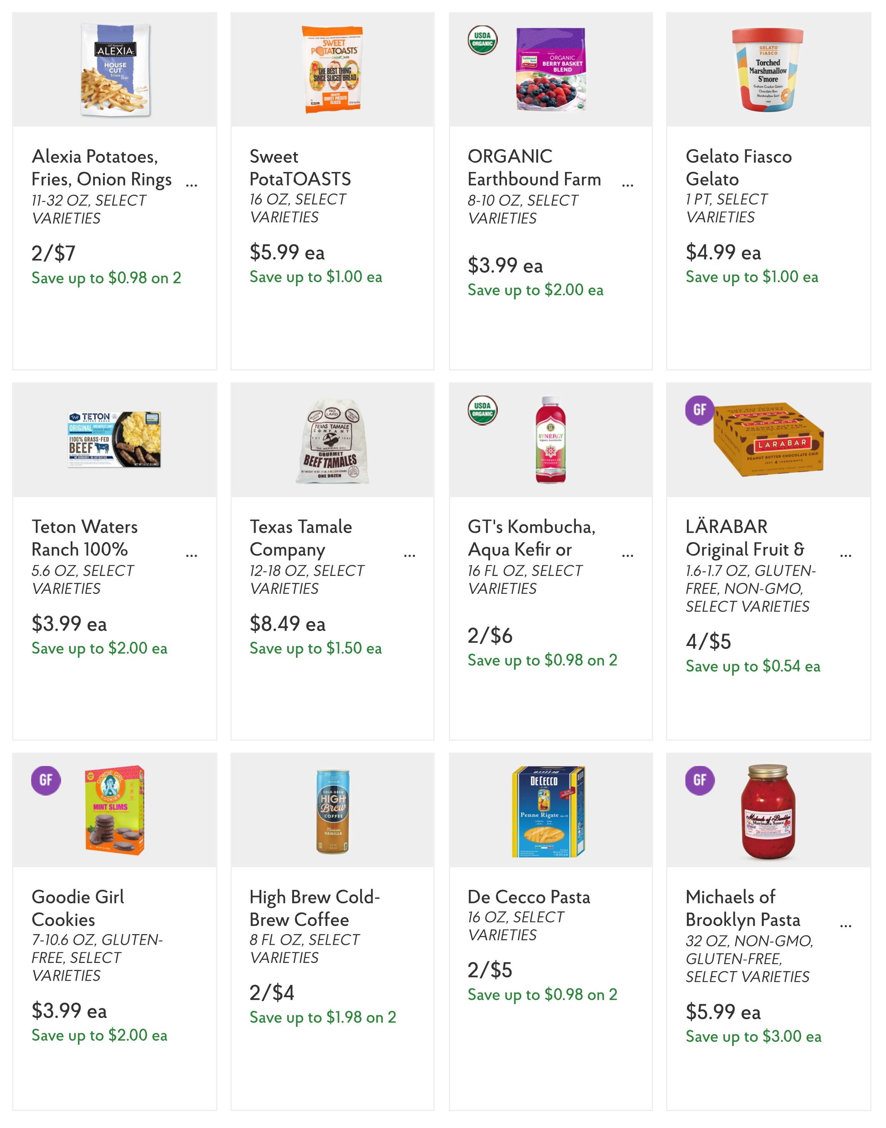Viewport: 886px width, 1128px height.
Task: Expand ellipsis on Michaels of Brooklyn Pasta title
Action: (x=846, y=925)
